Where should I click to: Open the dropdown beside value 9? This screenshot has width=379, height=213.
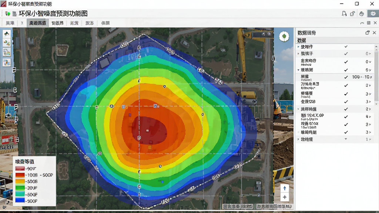(x=370, y=117)
